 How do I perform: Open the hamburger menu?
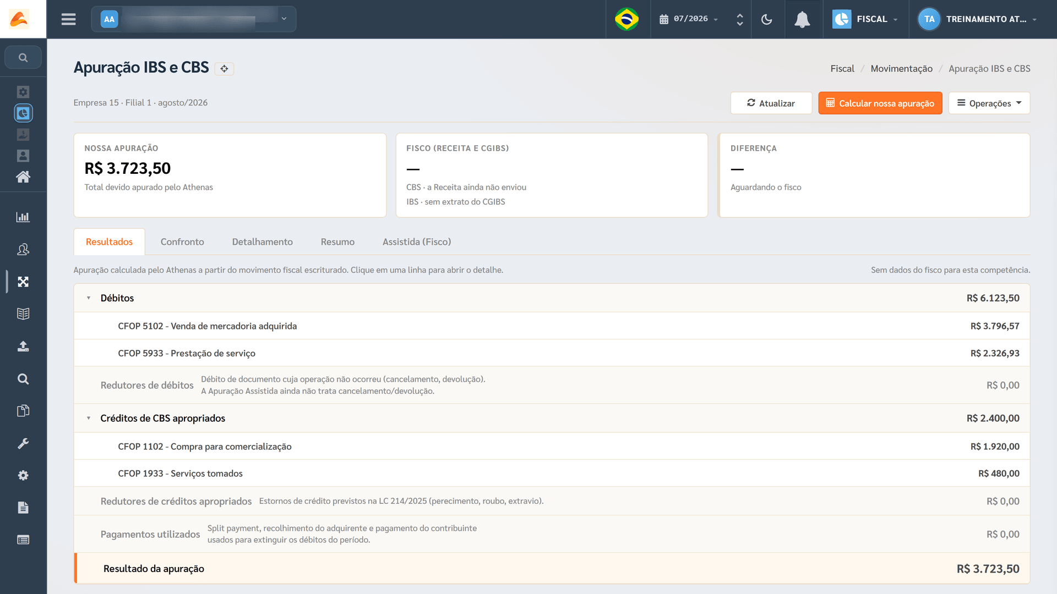pyautogui.click(x=69, y=19)
